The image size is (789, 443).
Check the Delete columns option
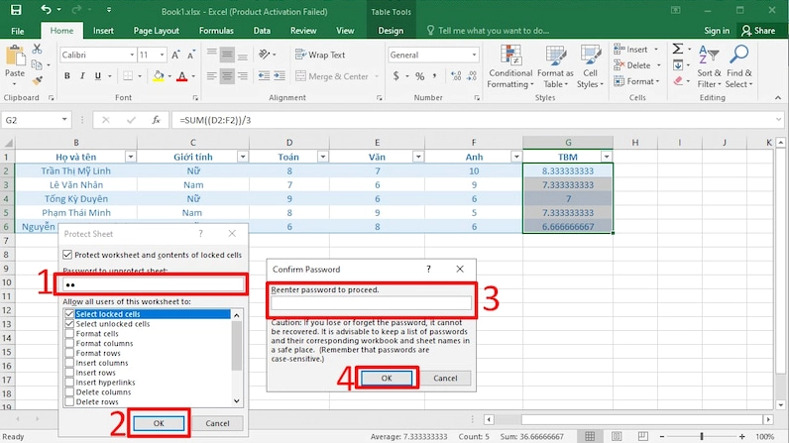coord(69,392)
